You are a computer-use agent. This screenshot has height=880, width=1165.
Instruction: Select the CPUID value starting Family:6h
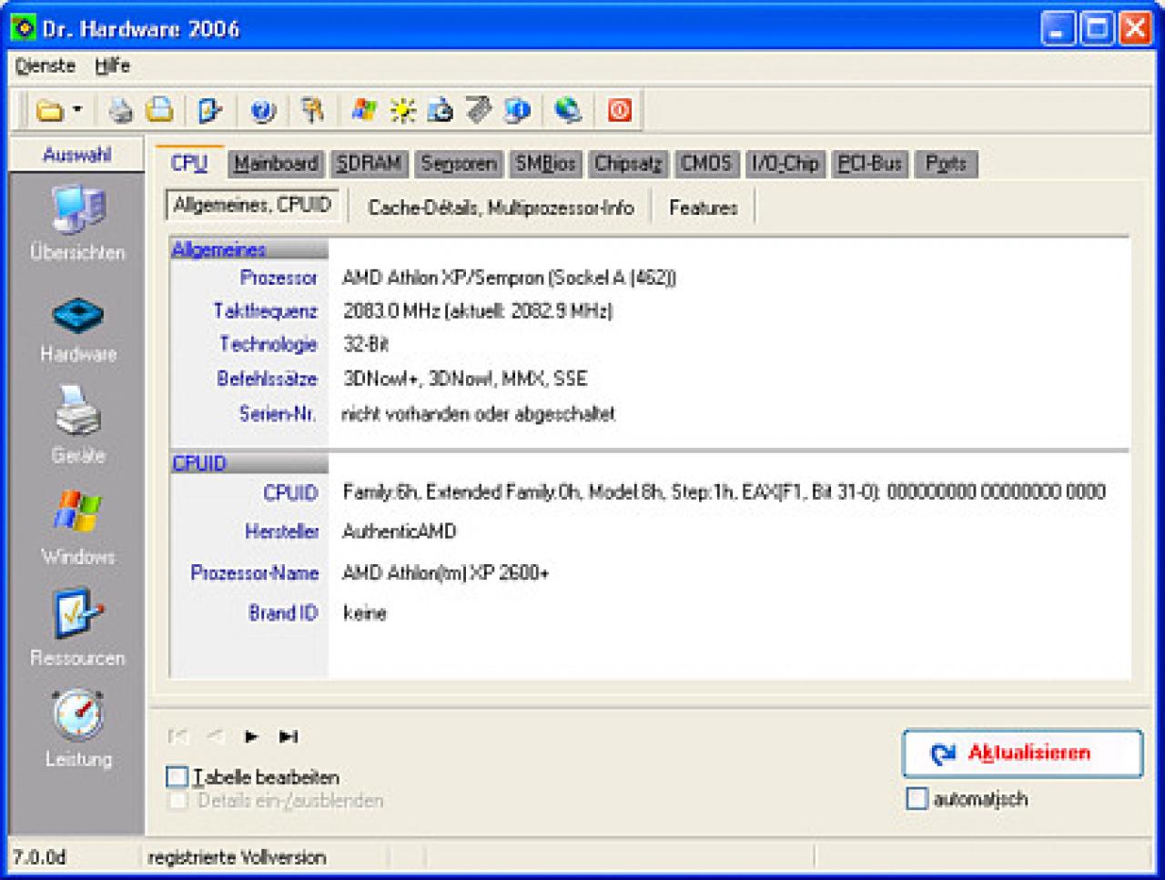coord(724,492)
